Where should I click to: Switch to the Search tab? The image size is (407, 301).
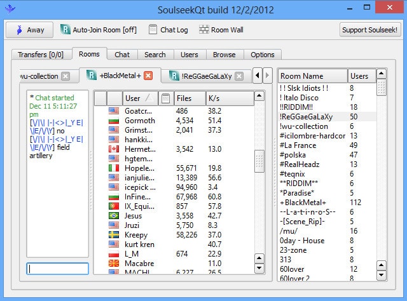(x=155, y=55)
